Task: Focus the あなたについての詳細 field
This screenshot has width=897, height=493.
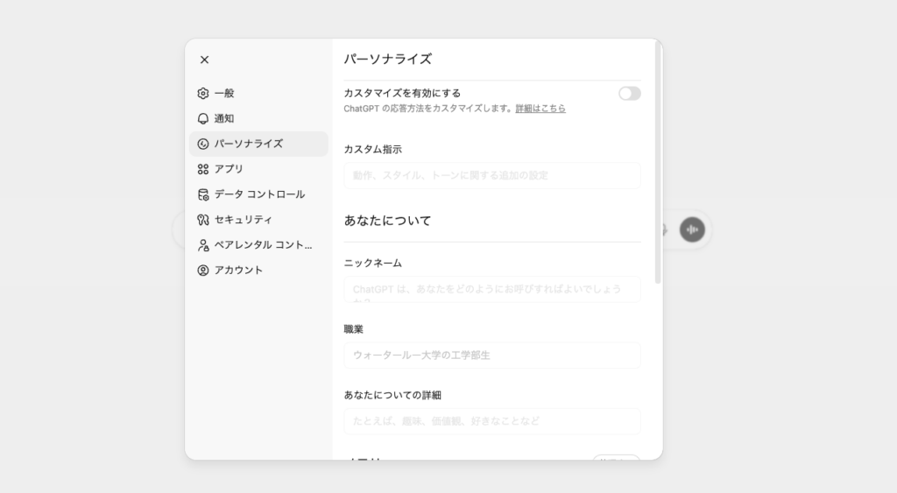Action: [491, 421]
